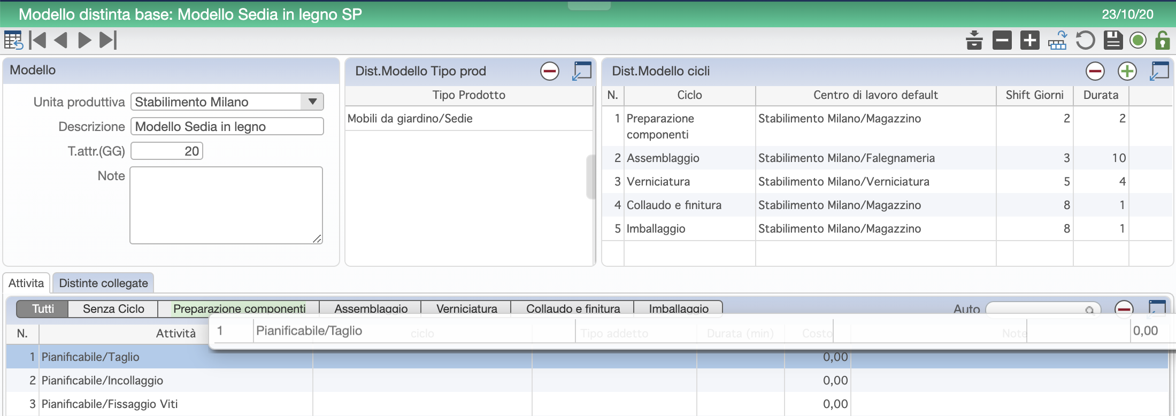Toggle the green status circle indicator
This screenshot has height=416, width=1176.
pyautogui.click(x=1138, y=40)
